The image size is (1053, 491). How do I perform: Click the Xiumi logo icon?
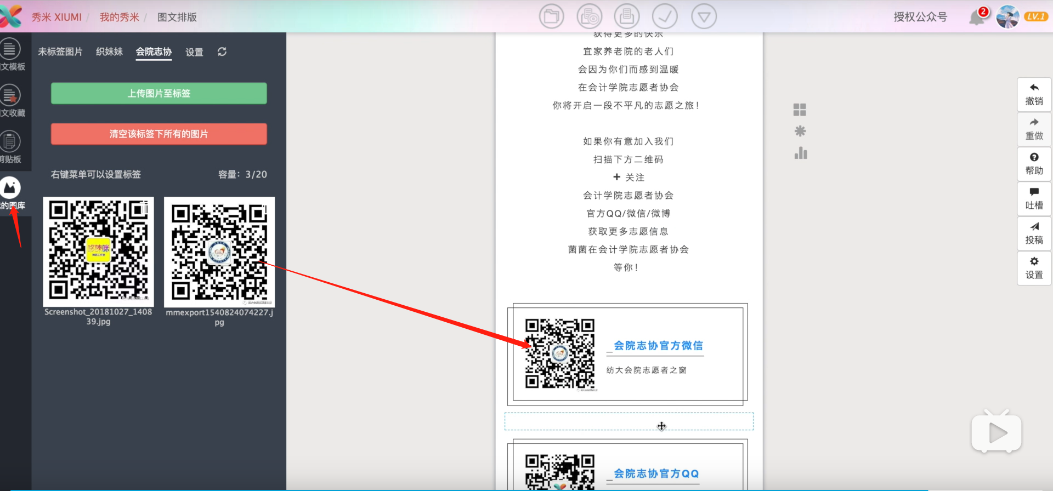pos(10,16)
